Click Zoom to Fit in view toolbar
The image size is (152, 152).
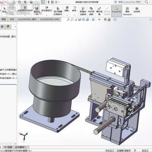coord(68,20)
